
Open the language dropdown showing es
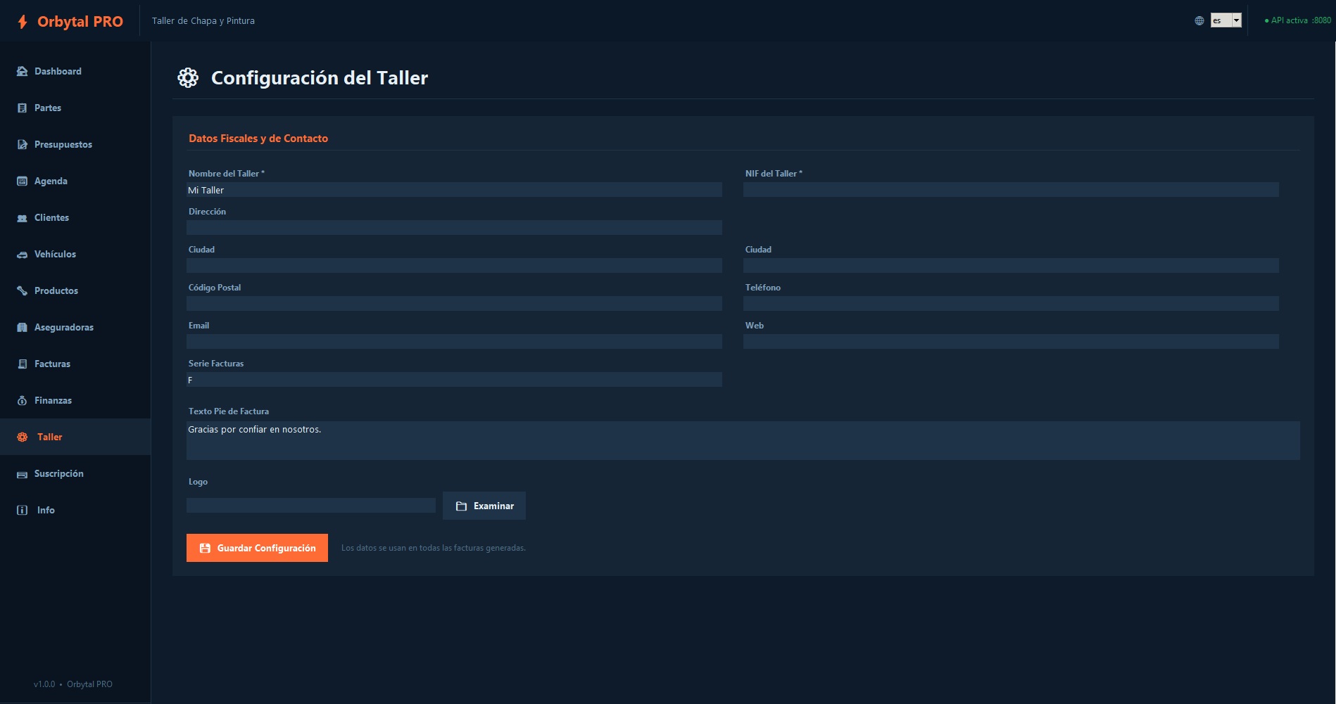[1225, 20]
